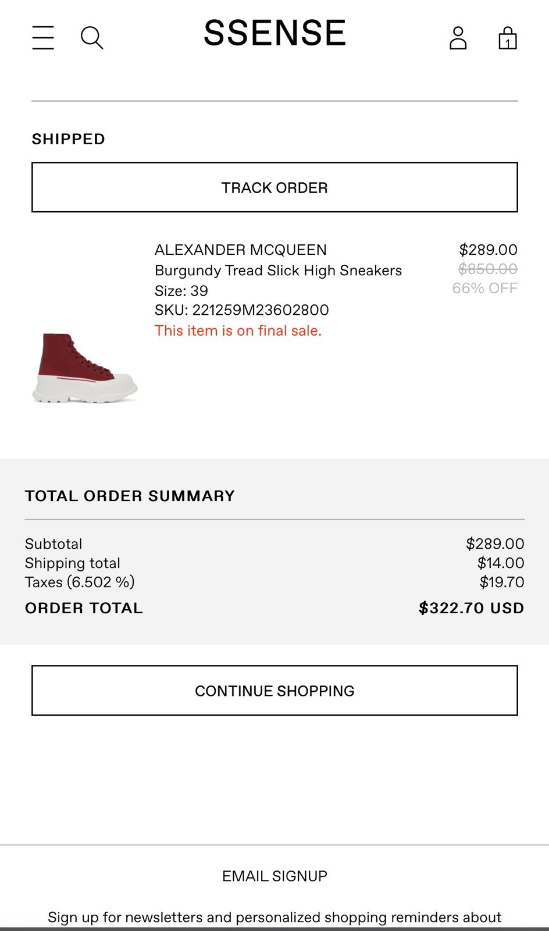Viewport: 549px width, 931px height.
Task: Open the ALEXANDER MCQUEEN brand link
Action: 241,250
